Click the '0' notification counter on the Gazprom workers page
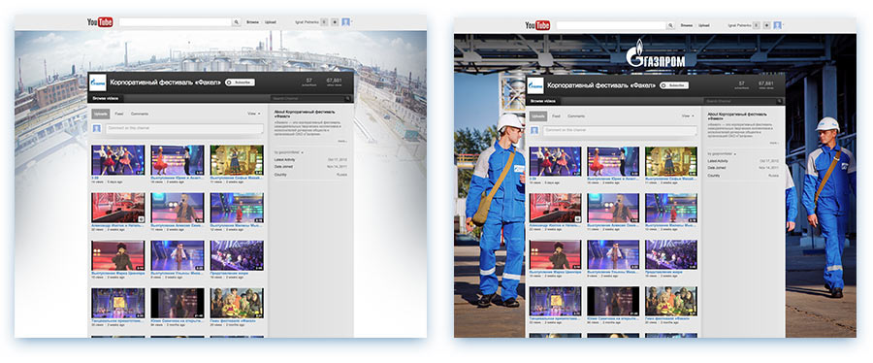 point(757,25)
